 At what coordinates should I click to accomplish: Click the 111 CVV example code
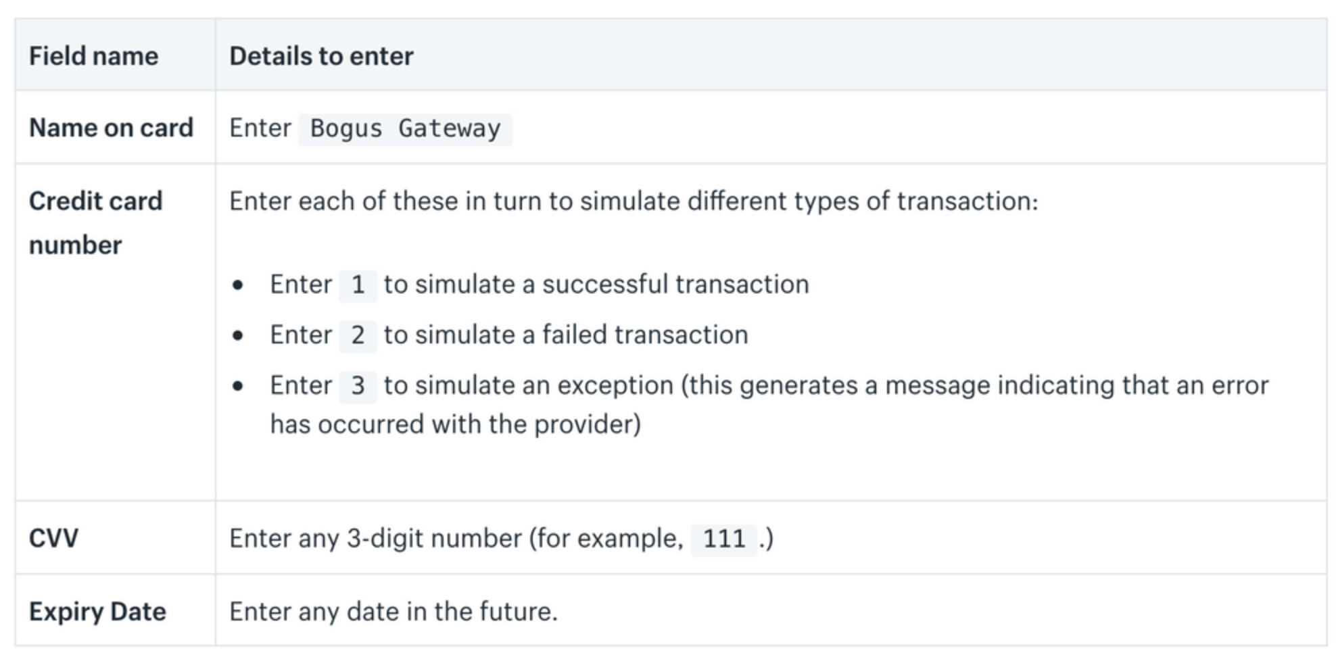(723, 539)
